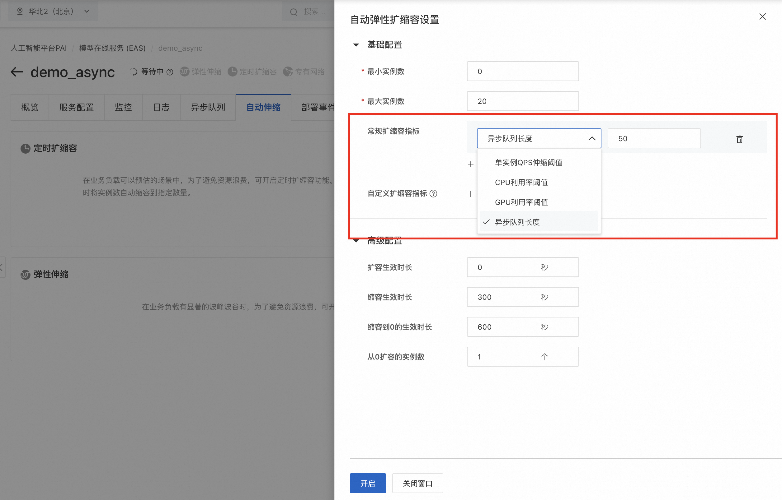Screen dimensions: 782x500
Task: Click the blue 开启 button
Action: click(368, 483)
